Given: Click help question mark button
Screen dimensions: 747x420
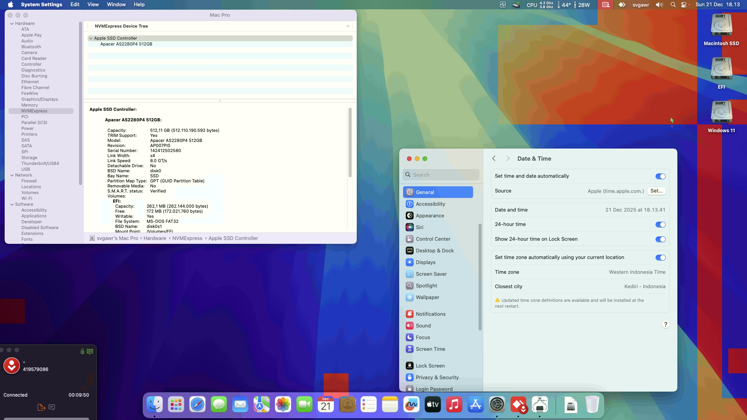Looking at the screenshot, I should click(665, 324).
